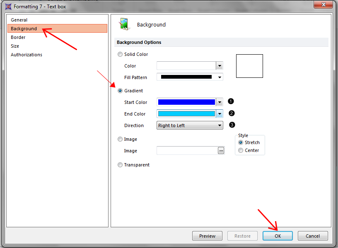
Task: Go to the Authorizations category
Action: (27, 55)
